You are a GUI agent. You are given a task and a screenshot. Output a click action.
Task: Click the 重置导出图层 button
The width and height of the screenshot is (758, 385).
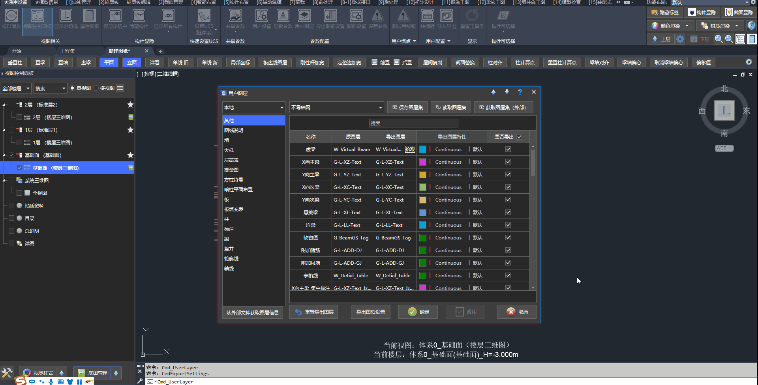point(314,312)
